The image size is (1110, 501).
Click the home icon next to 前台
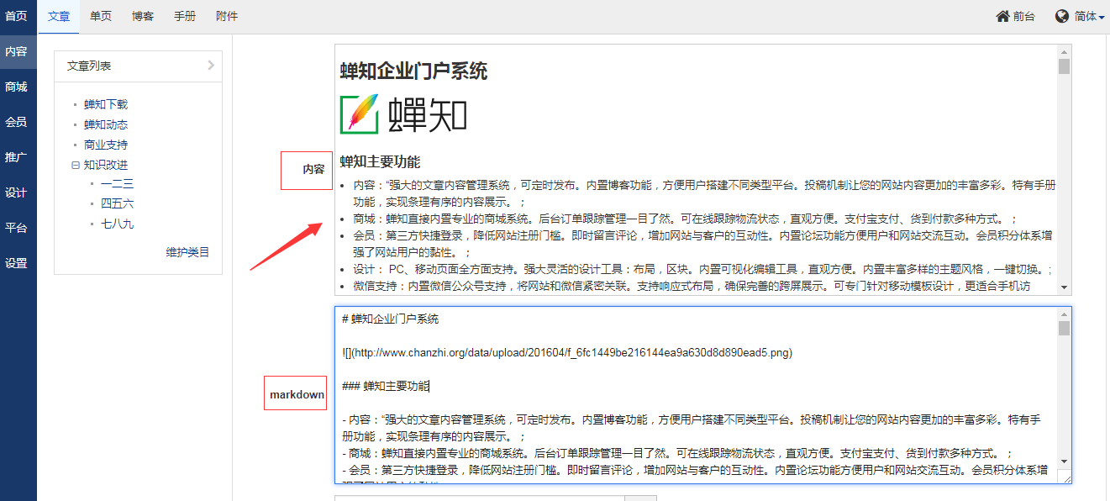point(1002,16)
